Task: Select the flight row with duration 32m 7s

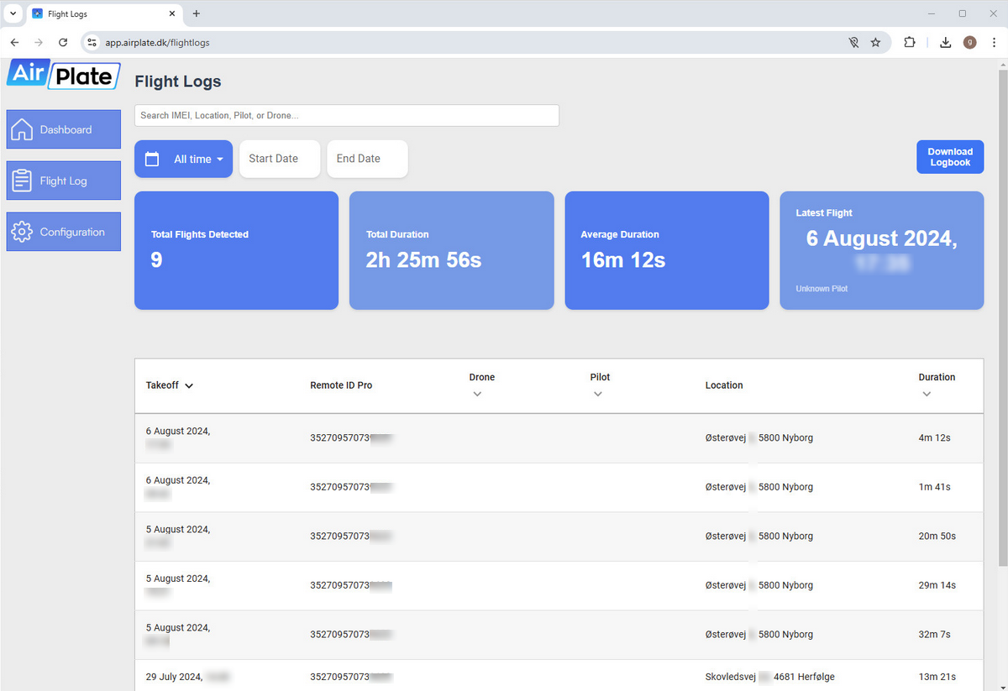Action: pyautogui.click(x=559, y=635)
